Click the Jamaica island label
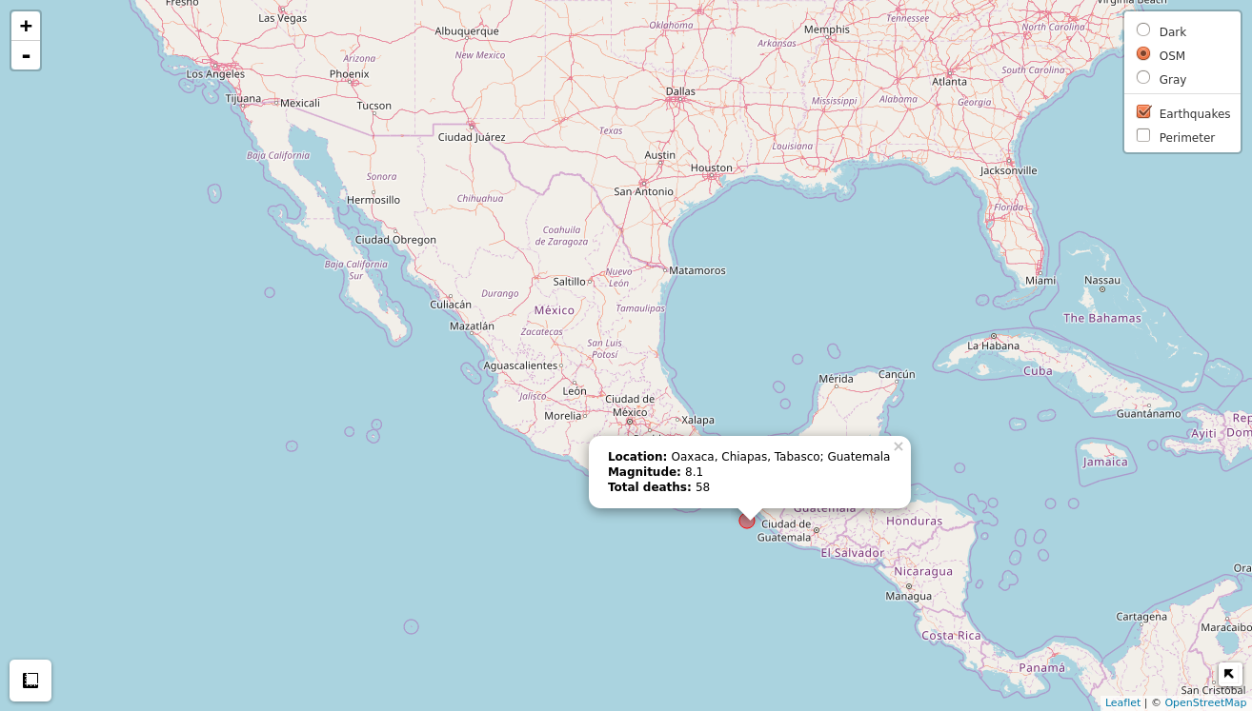This screenshot has width=1252, height=711. click(x=1104, y=463)
